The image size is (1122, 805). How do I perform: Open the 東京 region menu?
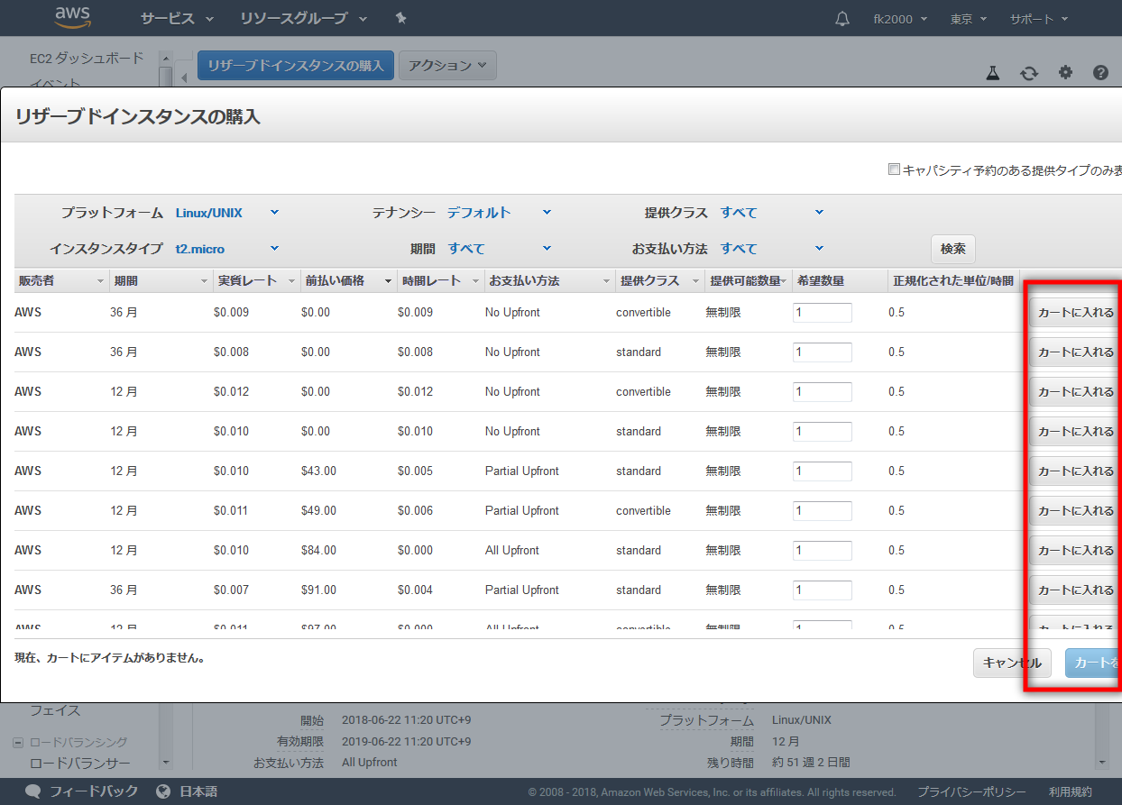969,19
